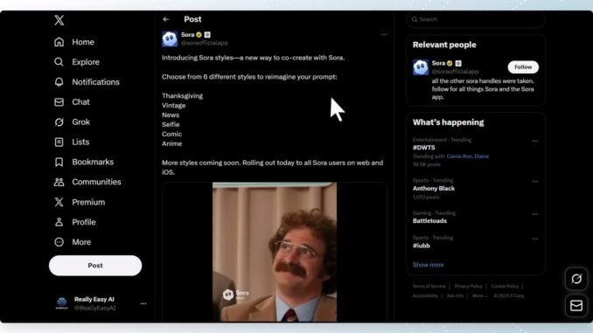This screenshot has height=333, width=593.
Task: Open Ads info footer link
Action: 455,296
